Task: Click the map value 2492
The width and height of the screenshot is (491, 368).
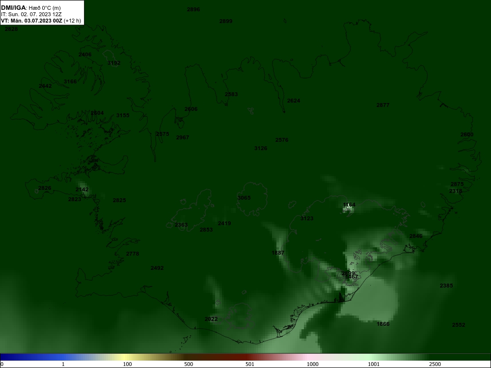Action: tap(157, 268)
